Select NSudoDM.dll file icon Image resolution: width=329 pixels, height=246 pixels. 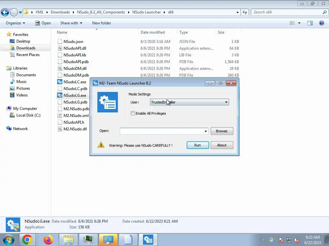[60, 69]
